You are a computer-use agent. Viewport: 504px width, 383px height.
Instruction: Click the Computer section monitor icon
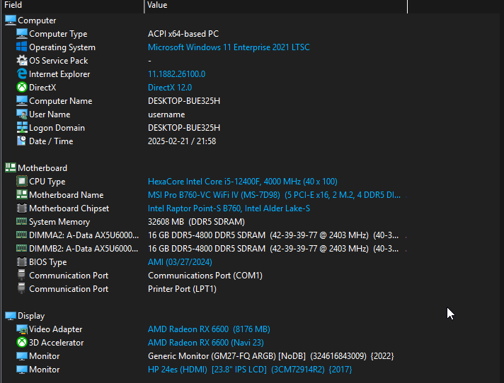(11, 20)
